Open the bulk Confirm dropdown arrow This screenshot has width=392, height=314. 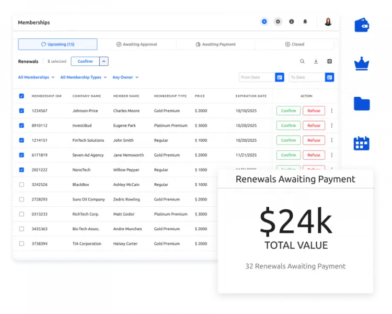point(104,61)
